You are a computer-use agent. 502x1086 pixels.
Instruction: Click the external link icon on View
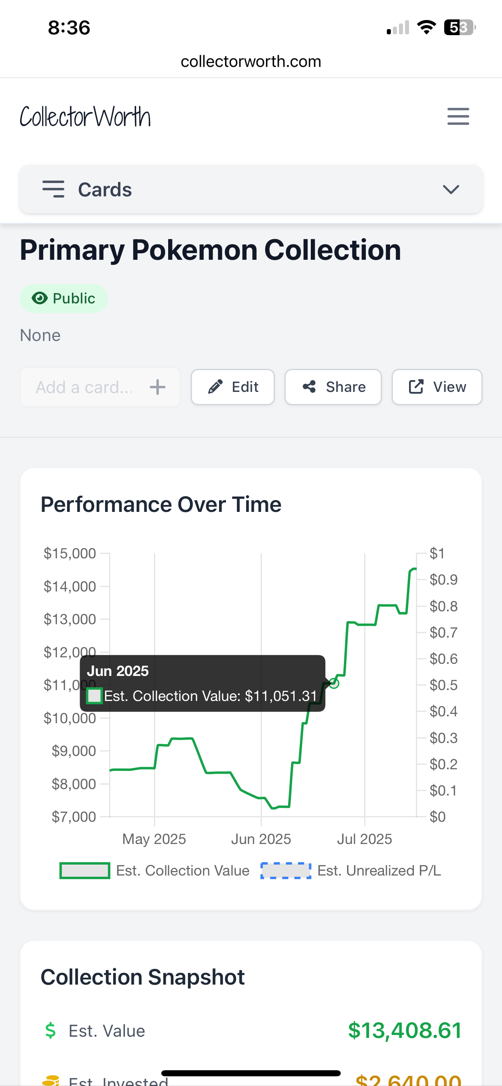point(416,387)
